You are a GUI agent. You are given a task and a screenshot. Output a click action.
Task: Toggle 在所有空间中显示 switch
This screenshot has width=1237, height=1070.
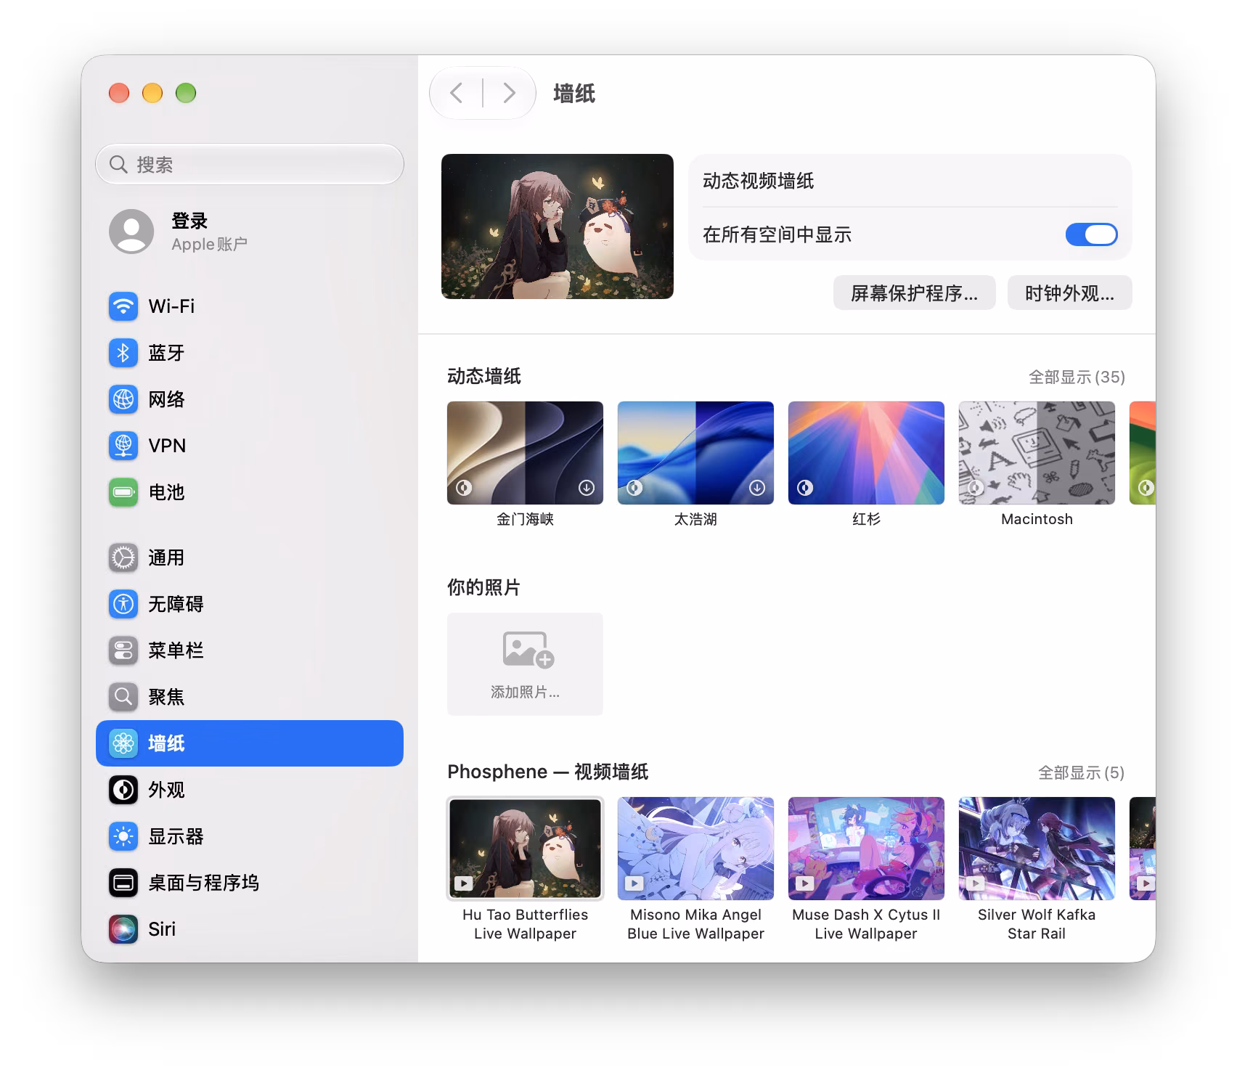1091,234
